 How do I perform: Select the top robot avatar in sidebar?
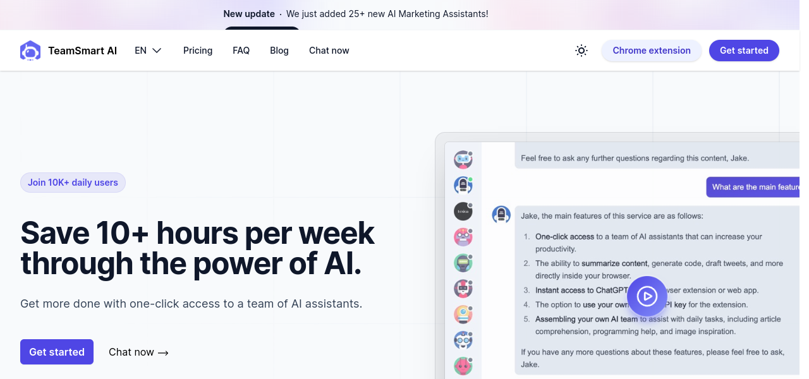[463, 160]
